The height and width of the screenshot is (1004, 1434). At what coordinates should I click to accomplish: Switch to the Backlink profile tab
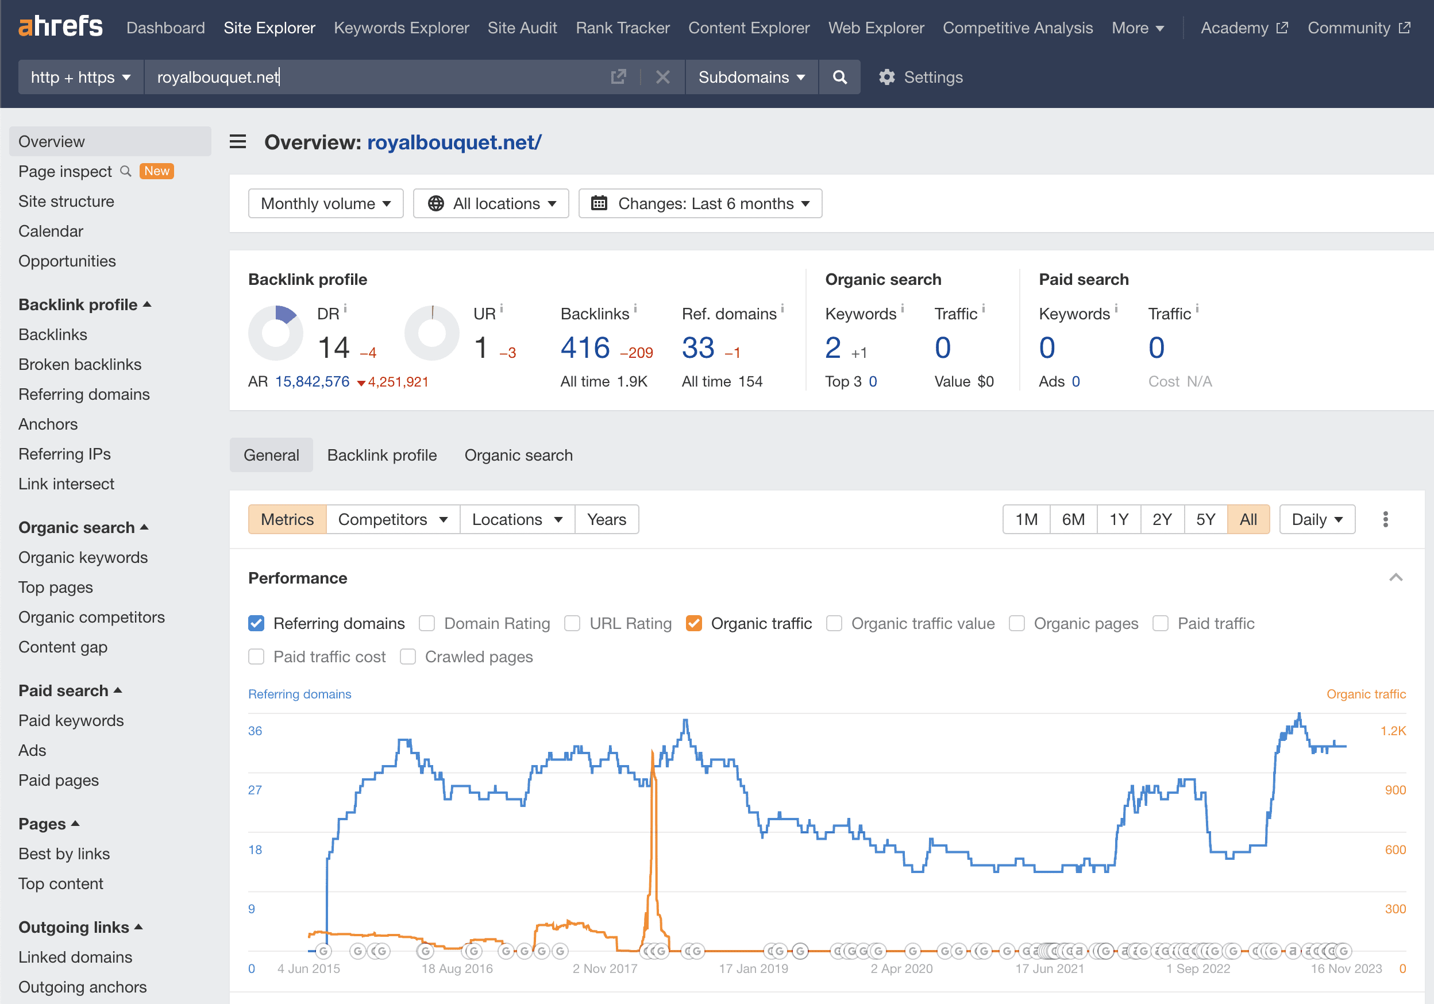tap(381, 455)
